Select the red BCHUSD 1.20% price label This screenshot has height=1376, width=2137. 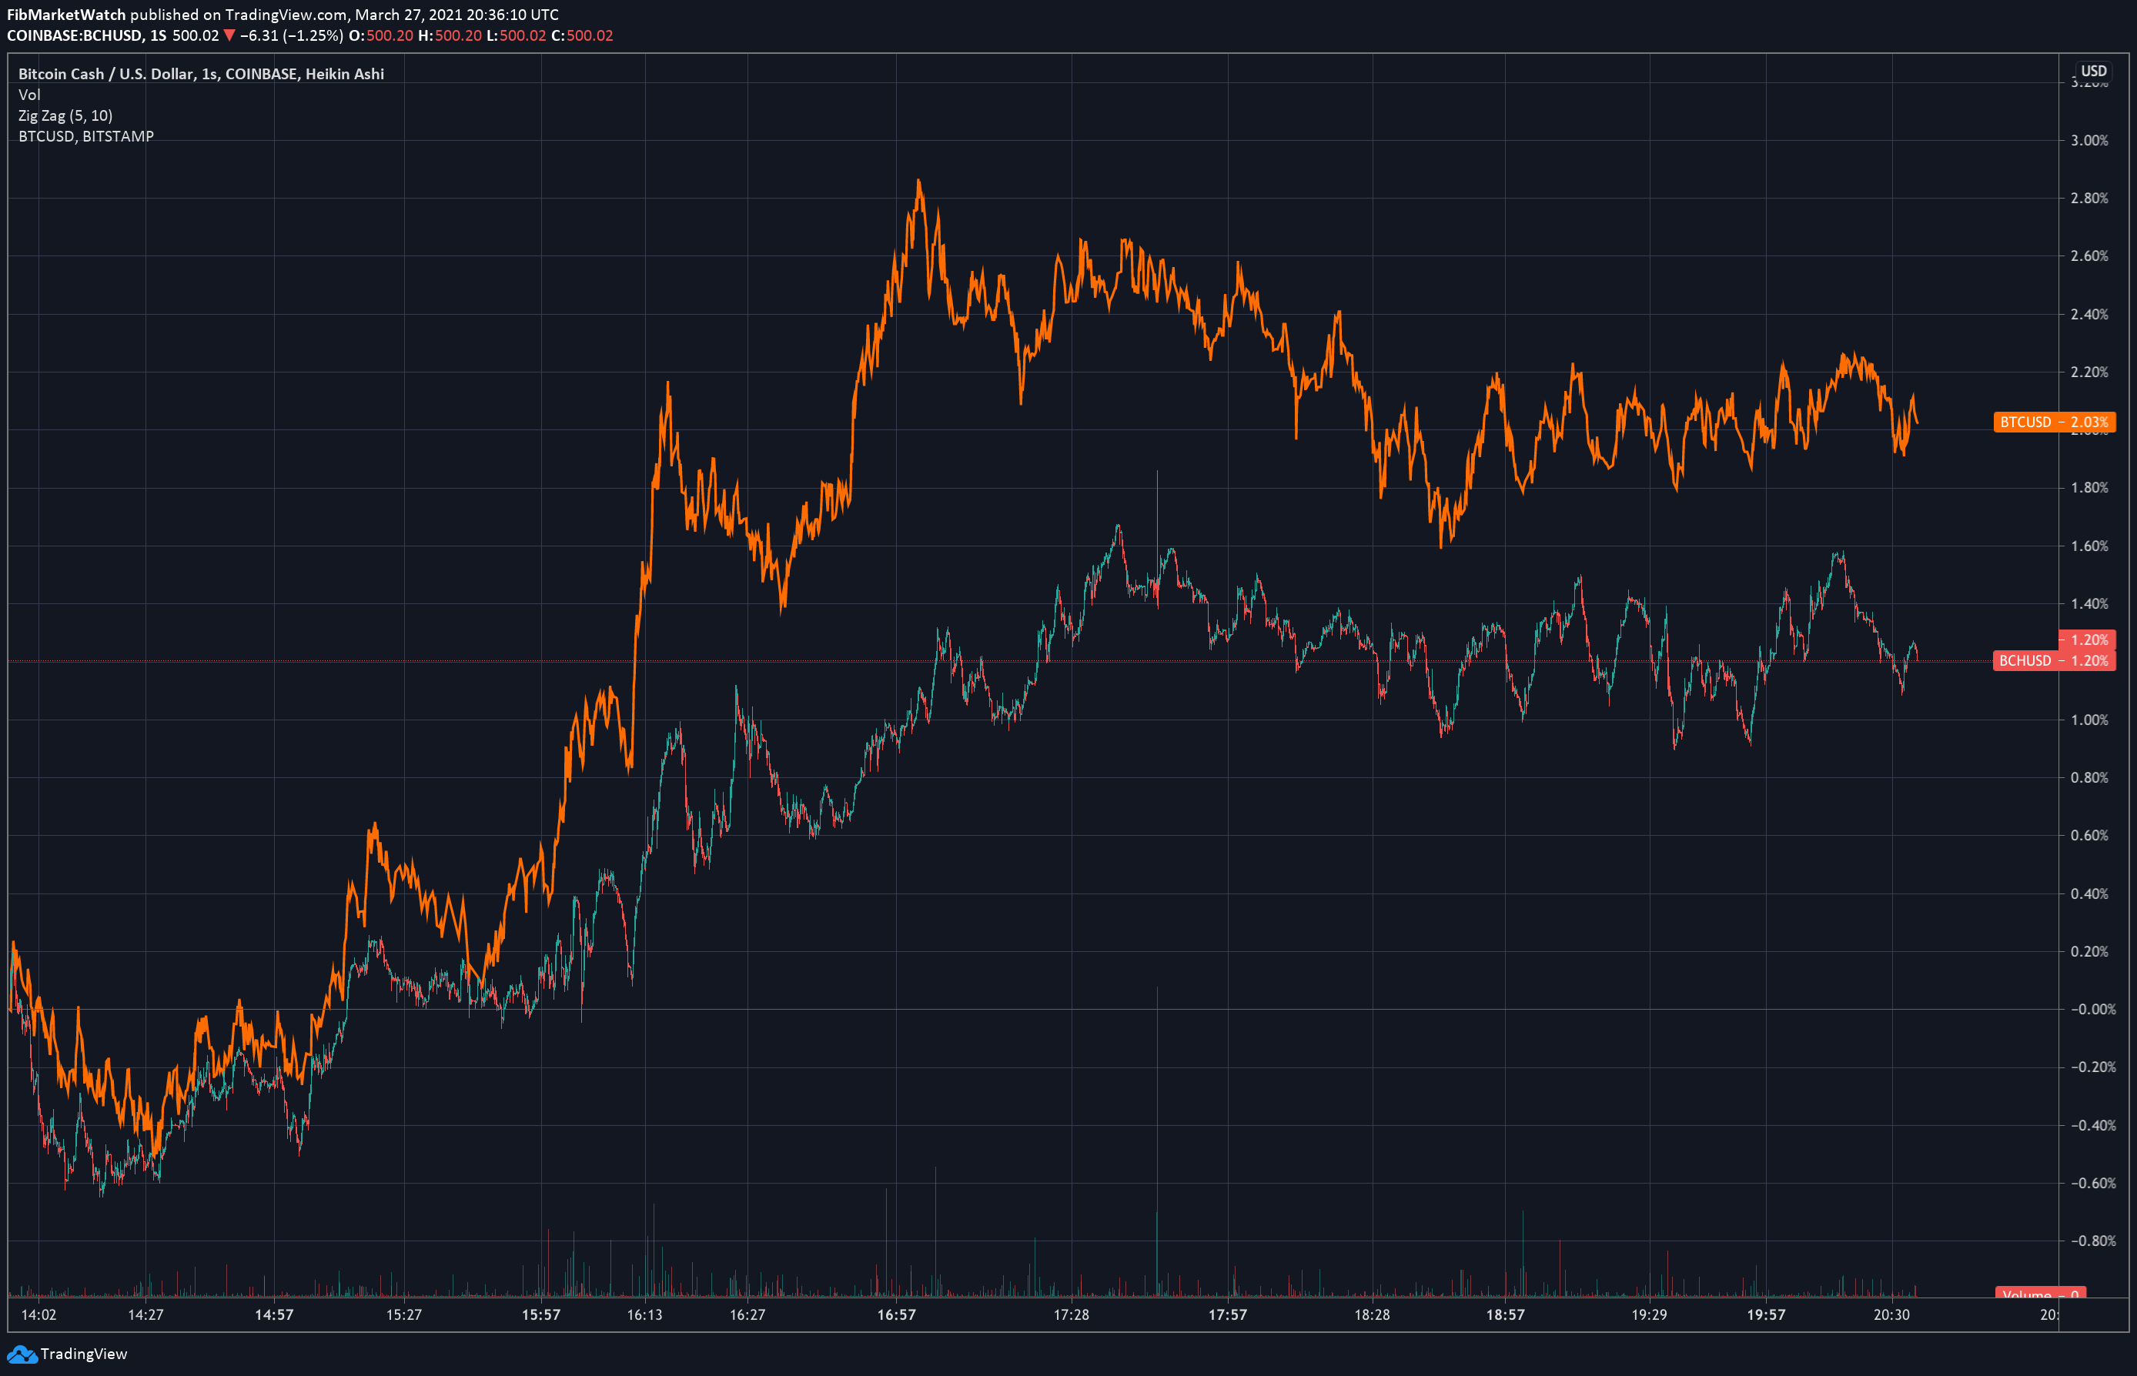tap(2054, 660)
